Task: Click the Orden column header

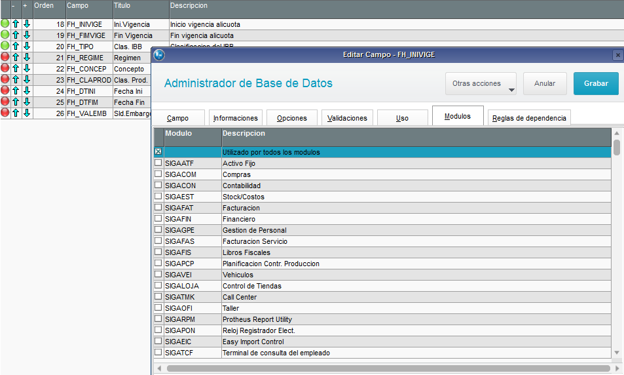Action: coord(49,9)
